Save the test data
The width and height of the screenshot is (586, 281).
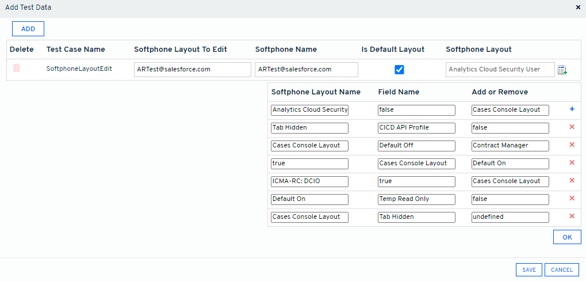click(x=529, y=269)
